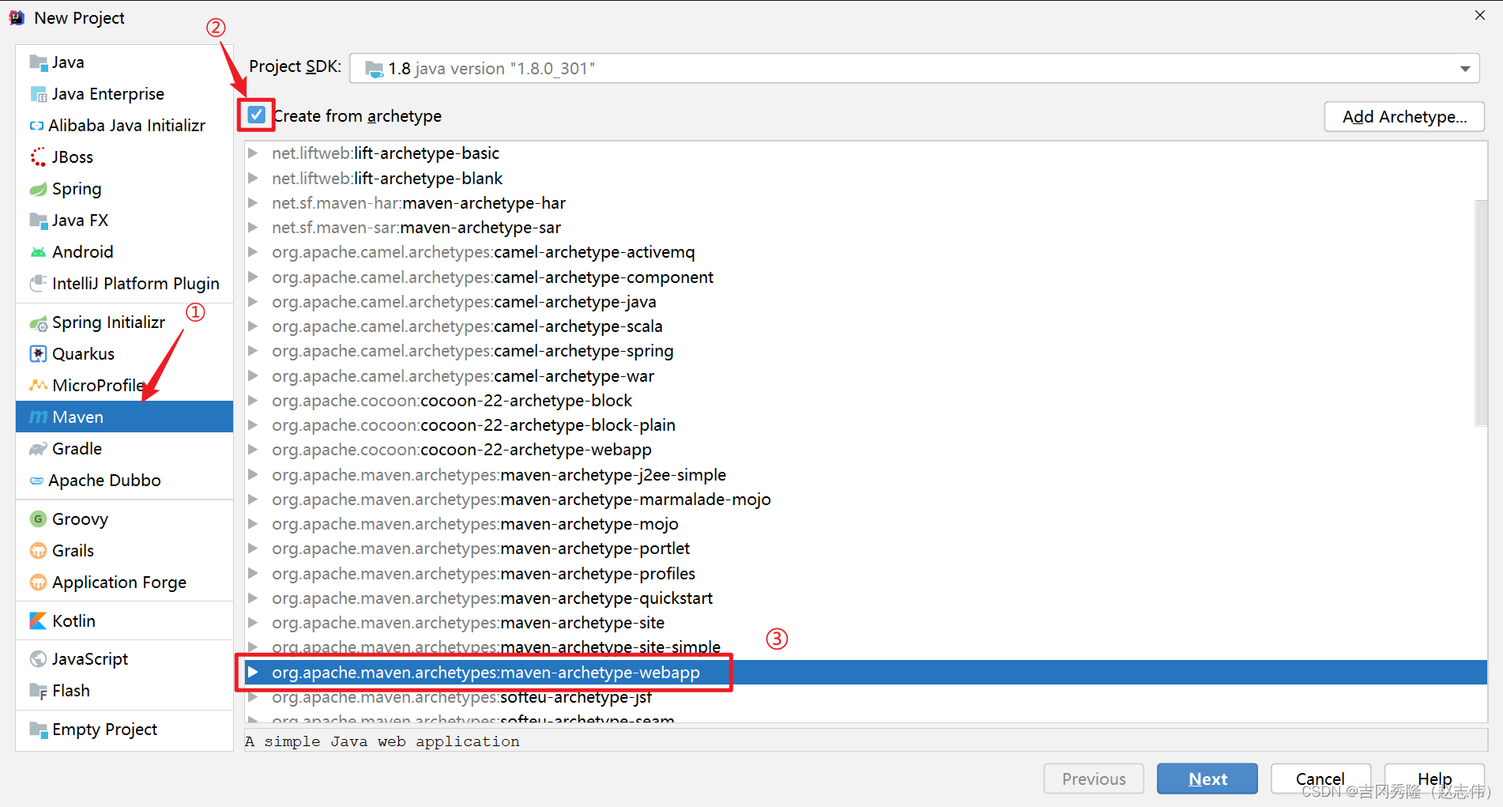Click the Java FX folder icon
Image resolution: width=1503 pixels, height=807 pixels.
pyautogui.click(x=38, y=221)
